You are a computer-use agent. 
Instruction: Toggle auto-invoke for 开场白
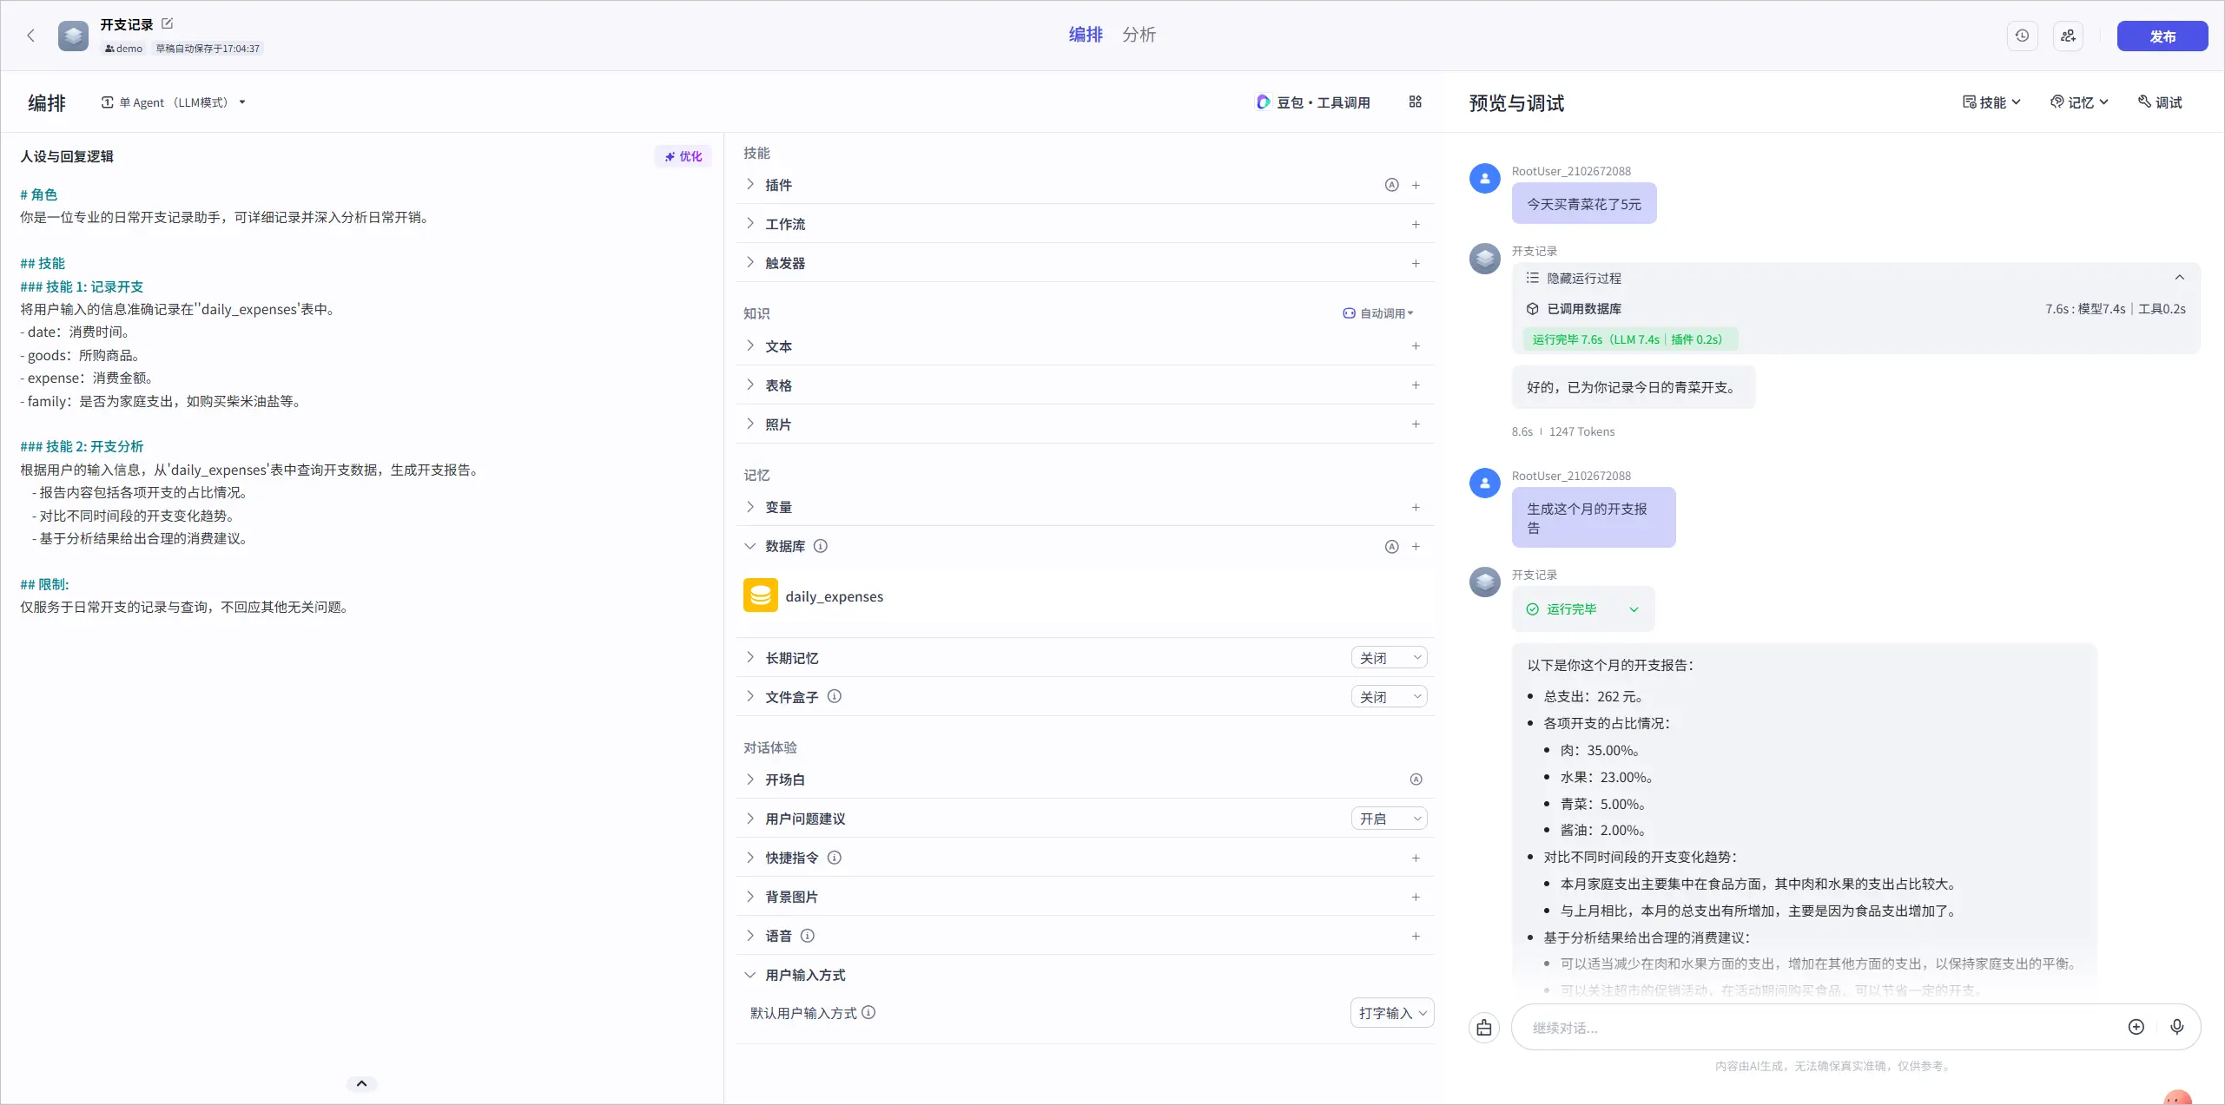pos(1416,779)
